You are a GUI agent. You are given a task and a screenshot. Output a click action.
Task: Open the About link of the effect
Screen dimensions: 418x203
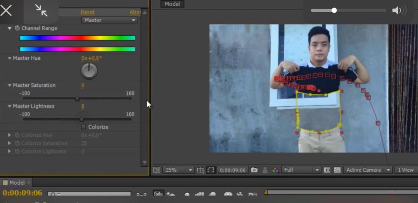point(135,12)
